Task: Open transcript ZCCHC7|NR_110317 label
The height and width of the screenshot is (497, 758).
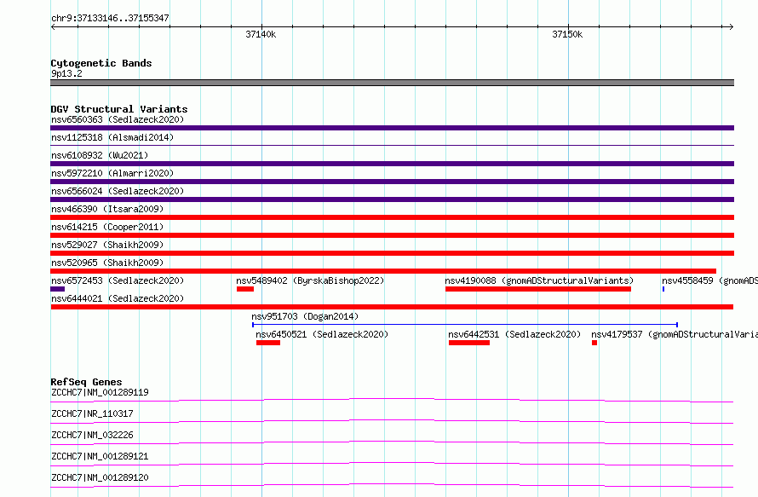Action: coord(92,413)
